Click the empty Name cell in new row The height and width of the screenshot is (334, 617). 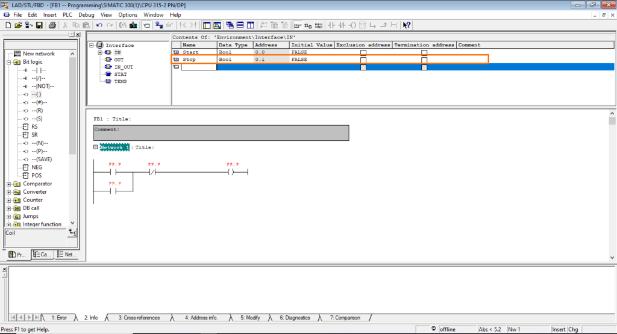199,67
